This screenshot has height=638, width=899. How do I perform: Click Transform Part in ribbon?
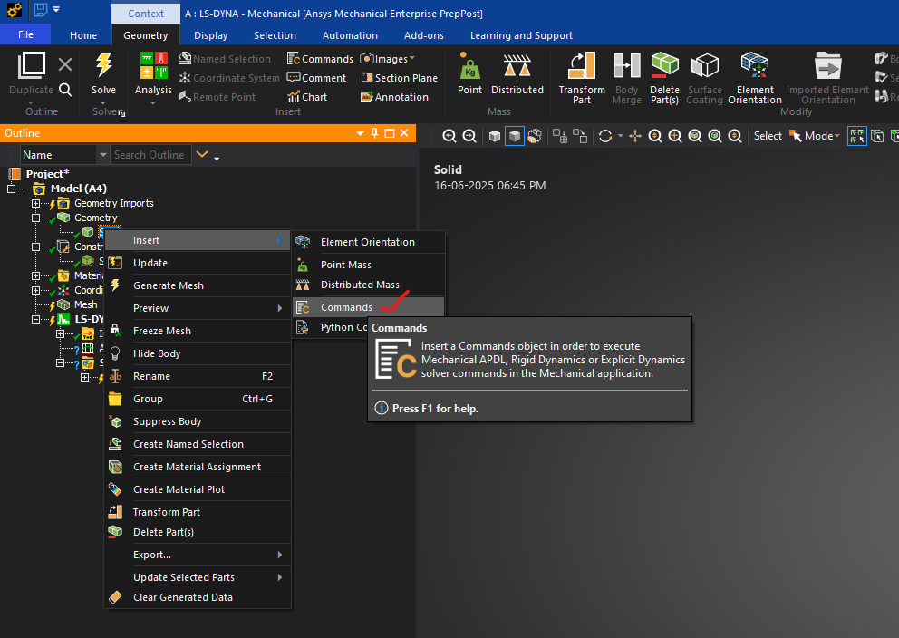582,77
